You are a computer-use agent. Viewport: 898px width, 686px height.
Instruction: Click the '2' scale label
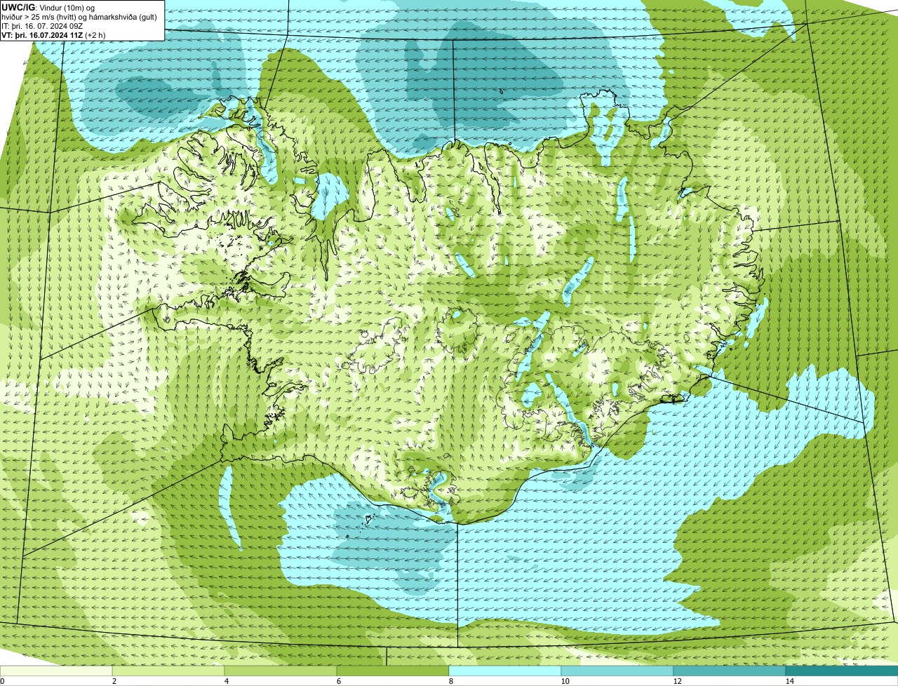point(114,681)
